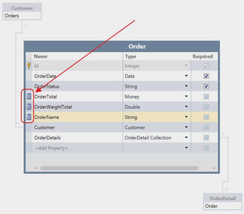Click the horizontal scrollbar thumb in Order

(119, 168)
